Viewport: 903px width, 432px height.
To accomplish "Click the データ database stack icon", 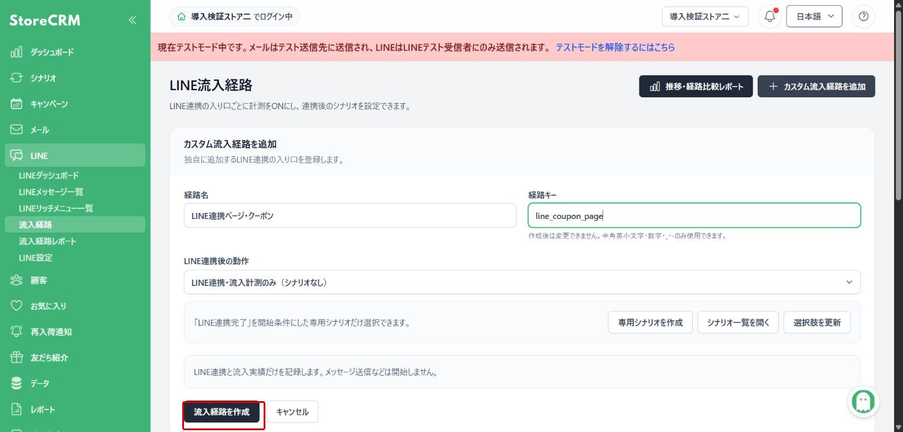I will pyautogui.click(x=17, y=383).
